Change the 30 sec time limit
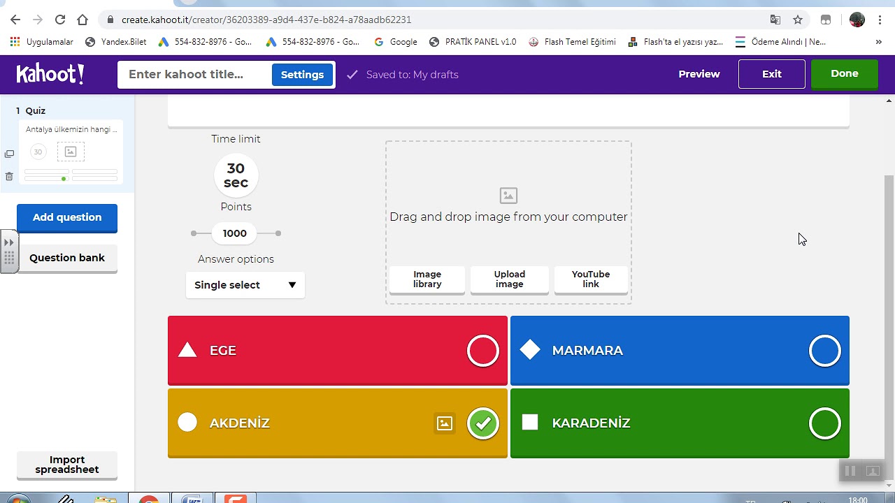The image size is (895, 503). 236,175
